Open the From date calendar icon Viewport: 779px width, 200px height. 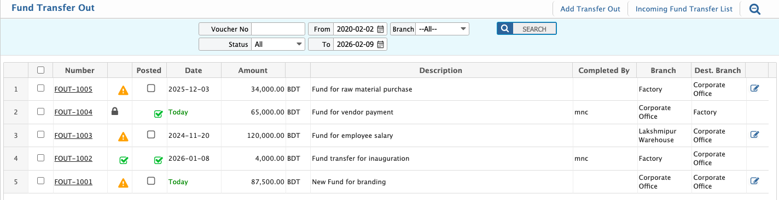381,29
